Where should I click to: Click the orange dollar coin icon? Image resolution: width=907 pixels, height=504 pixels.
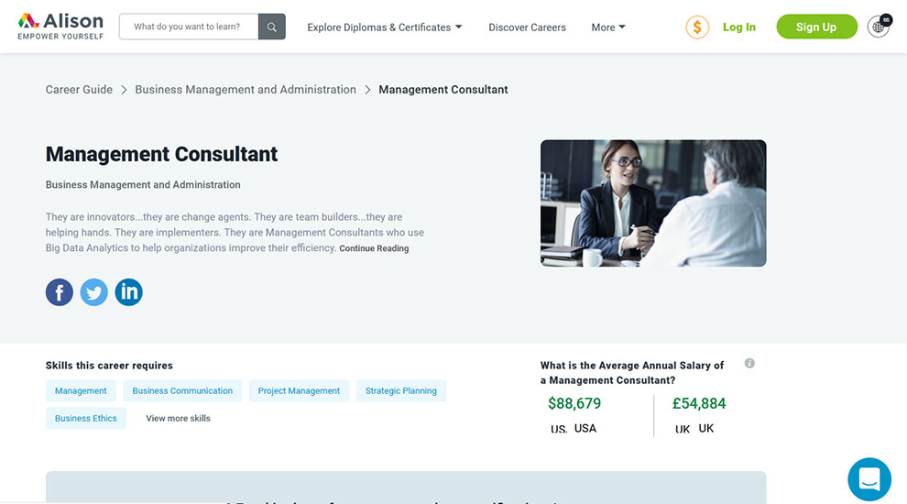[x=697, y=27]
